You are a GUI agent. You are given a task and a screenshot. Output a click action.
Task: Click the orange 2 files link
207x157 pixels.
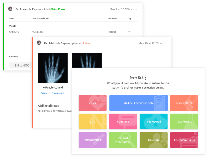[x=86, y=43]
